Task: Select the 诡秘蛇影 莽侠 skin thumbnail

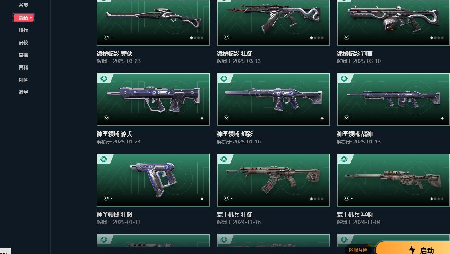Action: (153, 23)
